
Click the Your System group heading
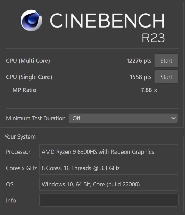pyautogui.click(x=20, y=137)
